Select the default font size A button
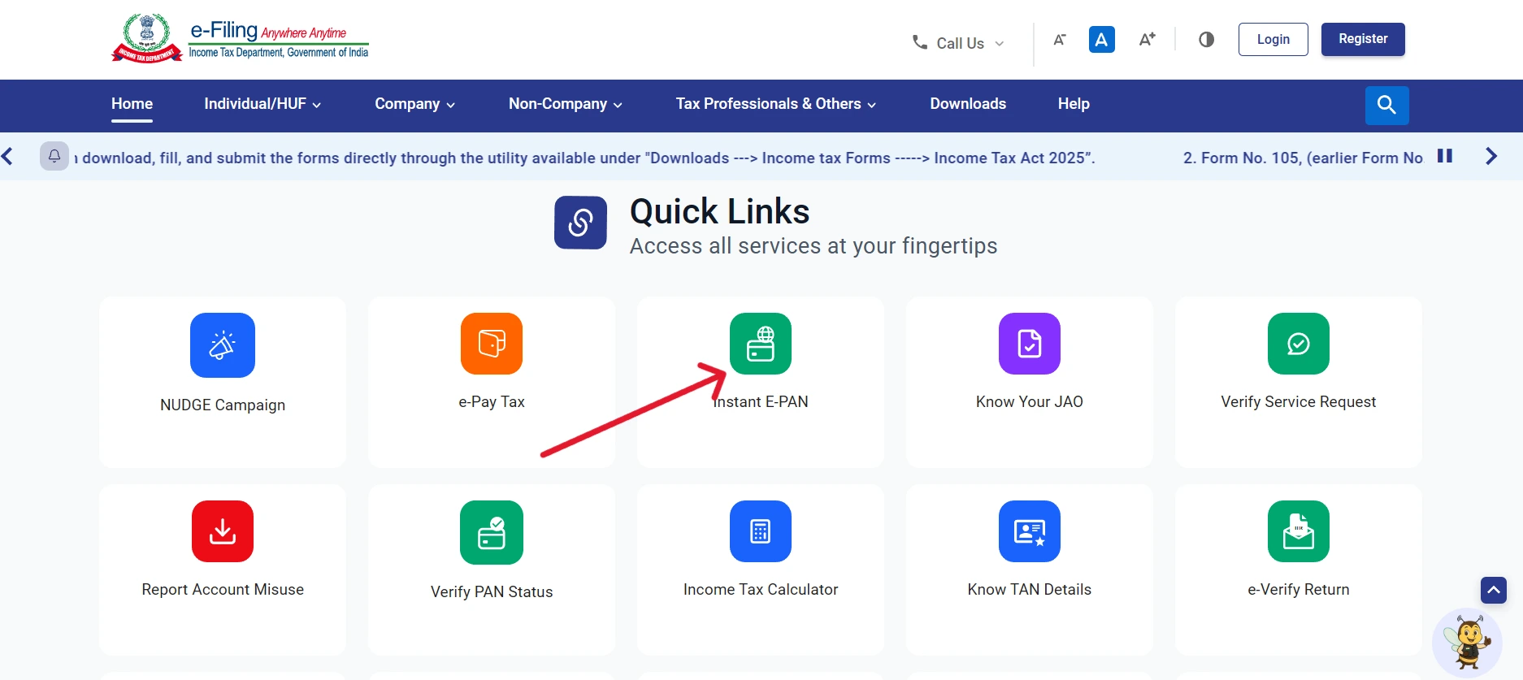 [1101, 39]
